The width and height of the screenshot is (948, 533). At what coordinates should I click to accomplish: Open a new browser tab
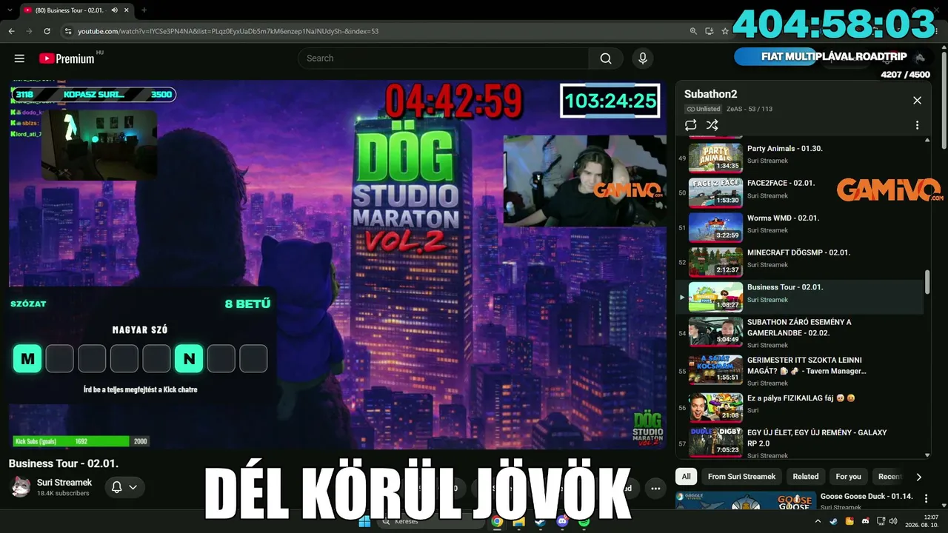(144, 10)
